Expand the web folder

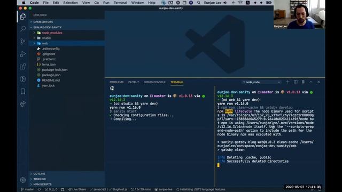coord(67,43)
